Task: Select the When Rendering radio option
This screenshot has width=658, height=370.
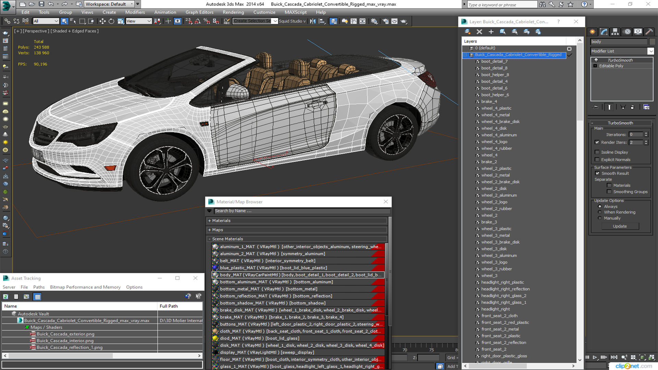Action: pyautogui.click(x=600, y=212)
